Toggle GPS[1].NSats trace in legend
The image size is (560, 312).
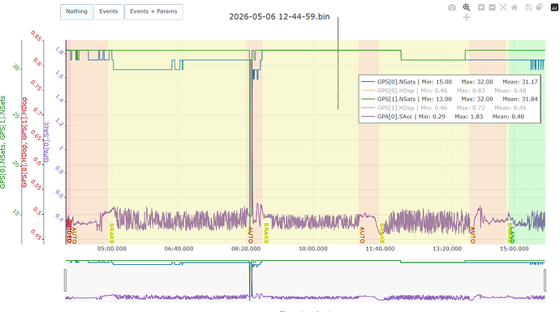(x=450, y=99)
